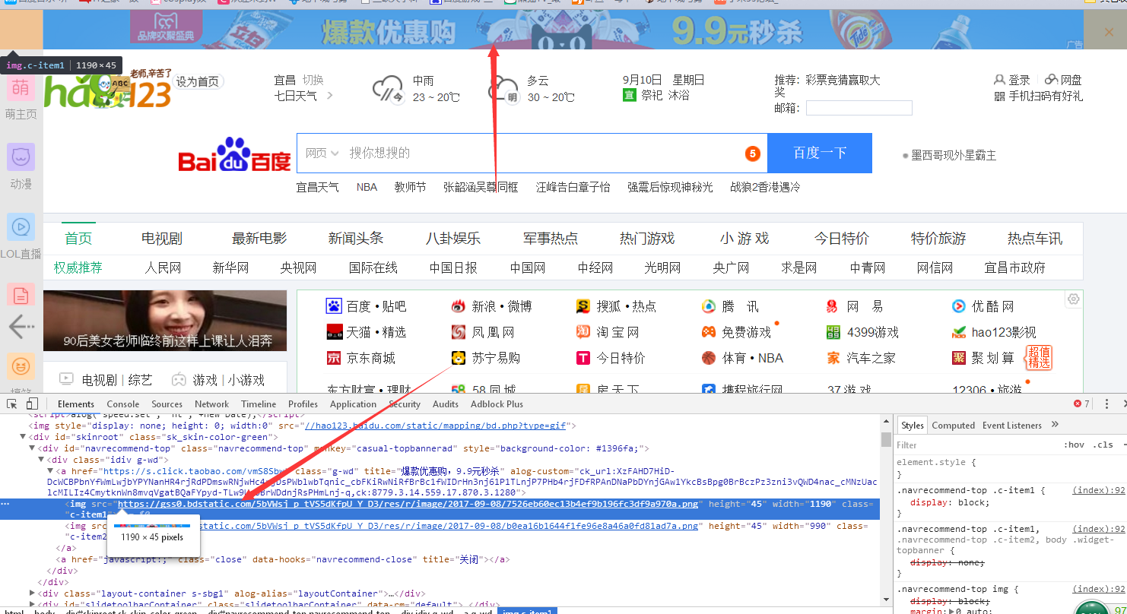The image size is (1127, 614).
Task: Open the 网页 search type dropdown
Action: point(322,153)
